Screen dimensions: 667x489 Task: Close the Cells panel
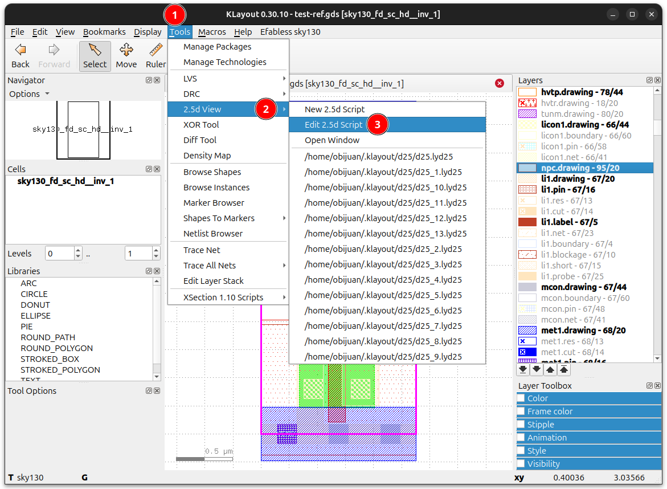pyautogui.click(x=157, y=169)
